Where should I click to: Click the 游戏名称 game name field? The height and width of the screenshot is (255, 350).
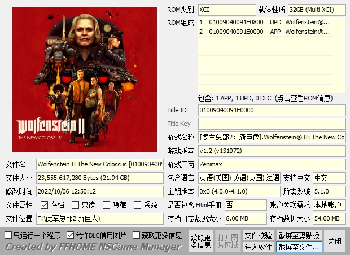272,138
